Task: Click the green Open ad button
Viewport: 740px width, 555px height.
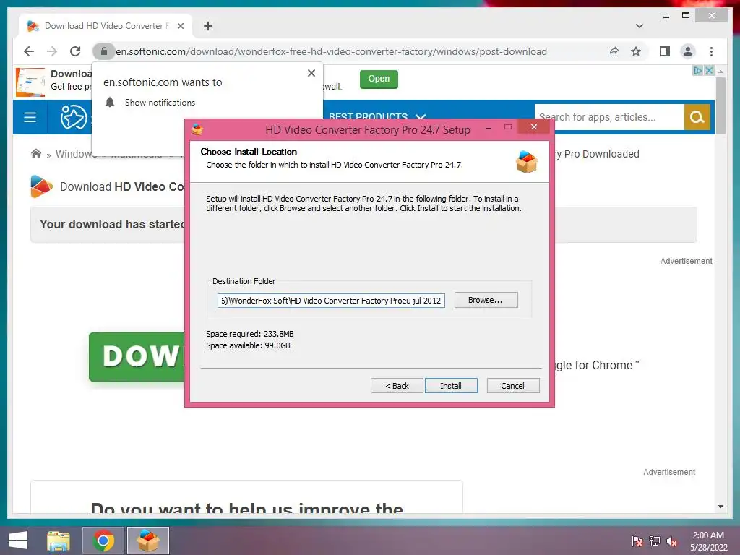Action: click(379, 79)
